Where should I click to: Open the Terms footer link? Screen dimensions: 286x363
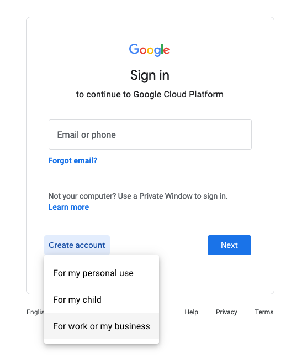264,312
